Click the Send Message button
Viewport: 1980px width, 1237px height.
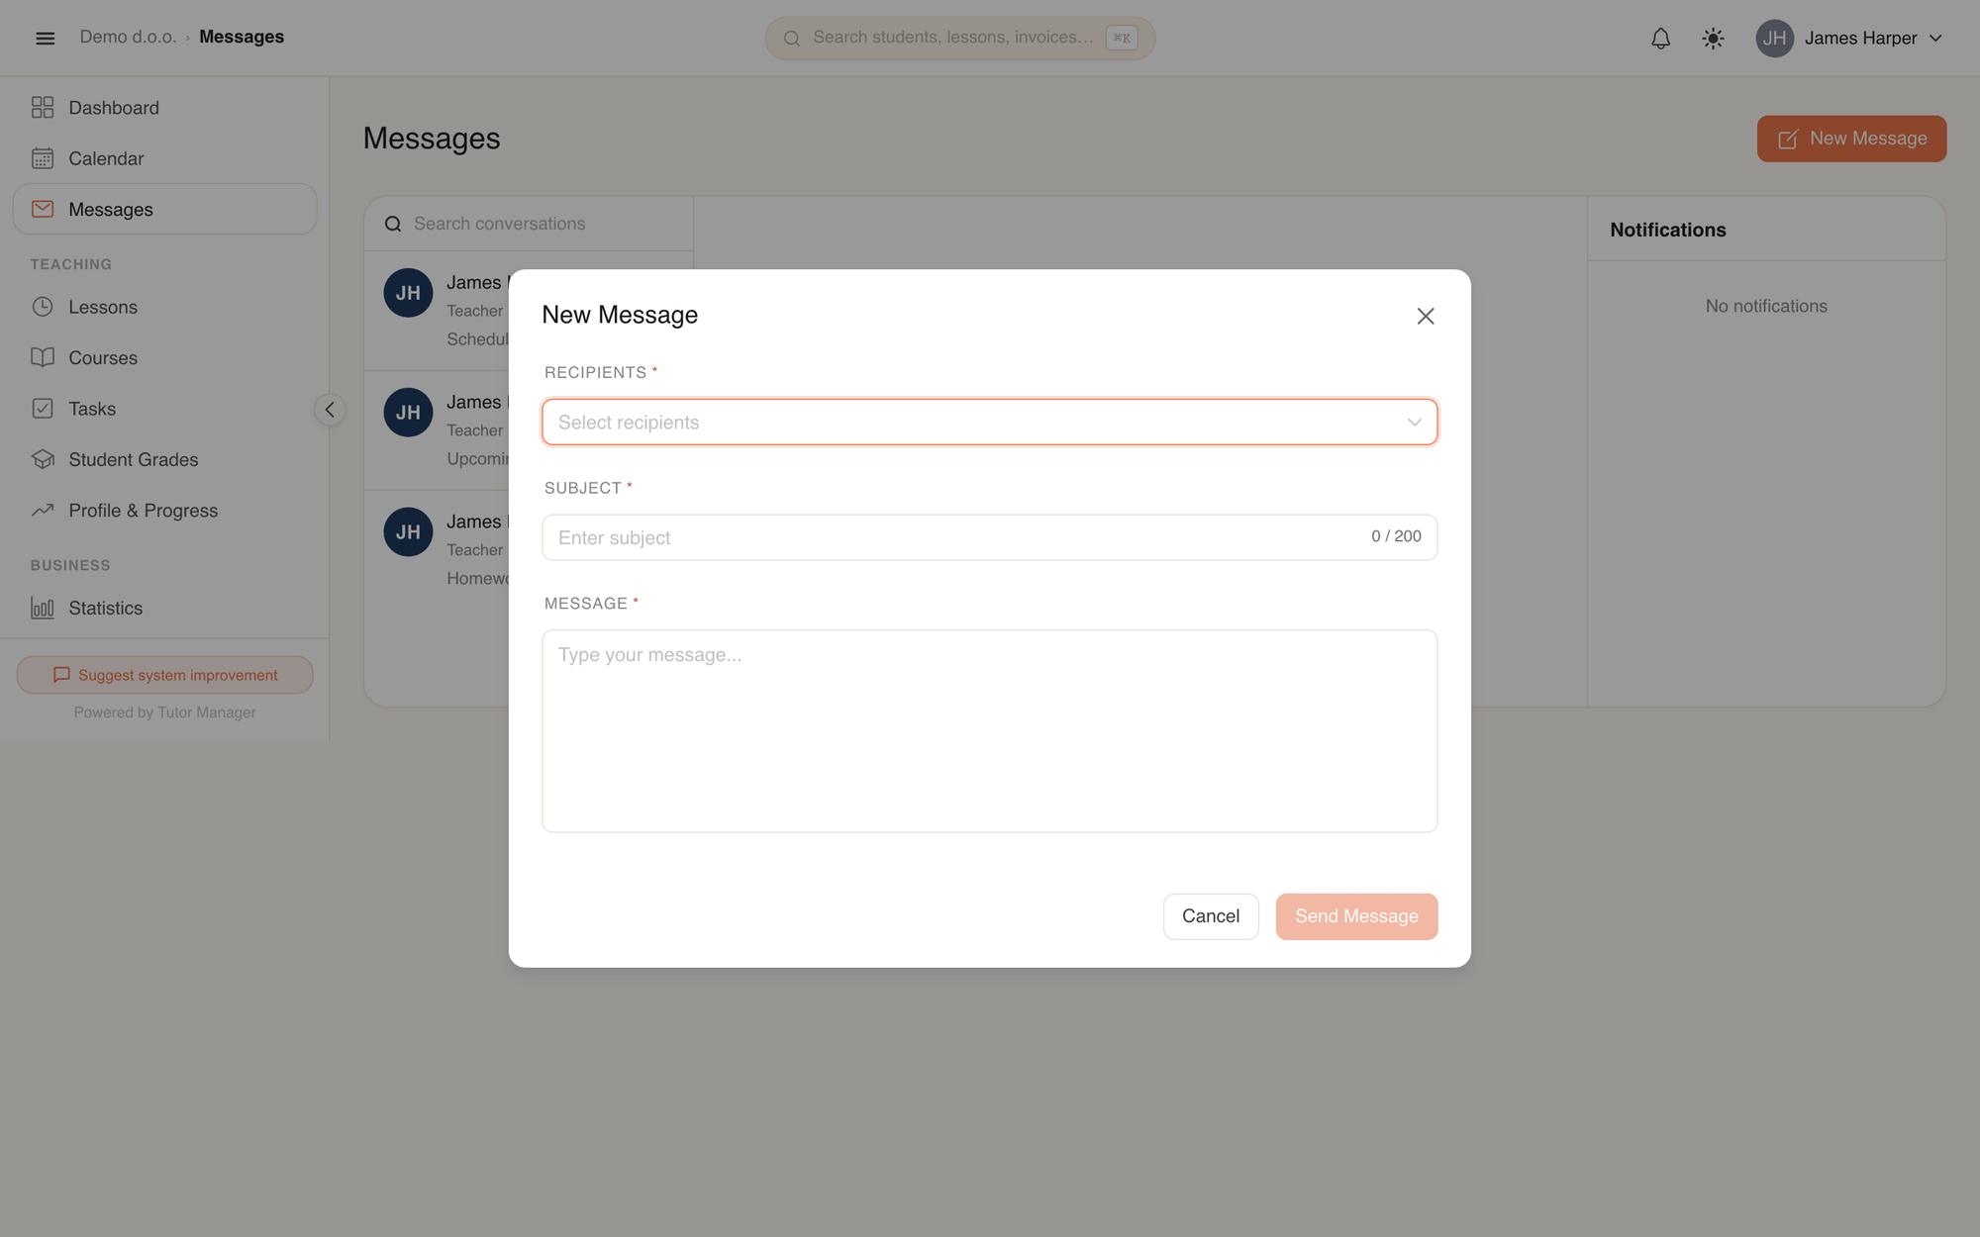[x=1356, y=916]
